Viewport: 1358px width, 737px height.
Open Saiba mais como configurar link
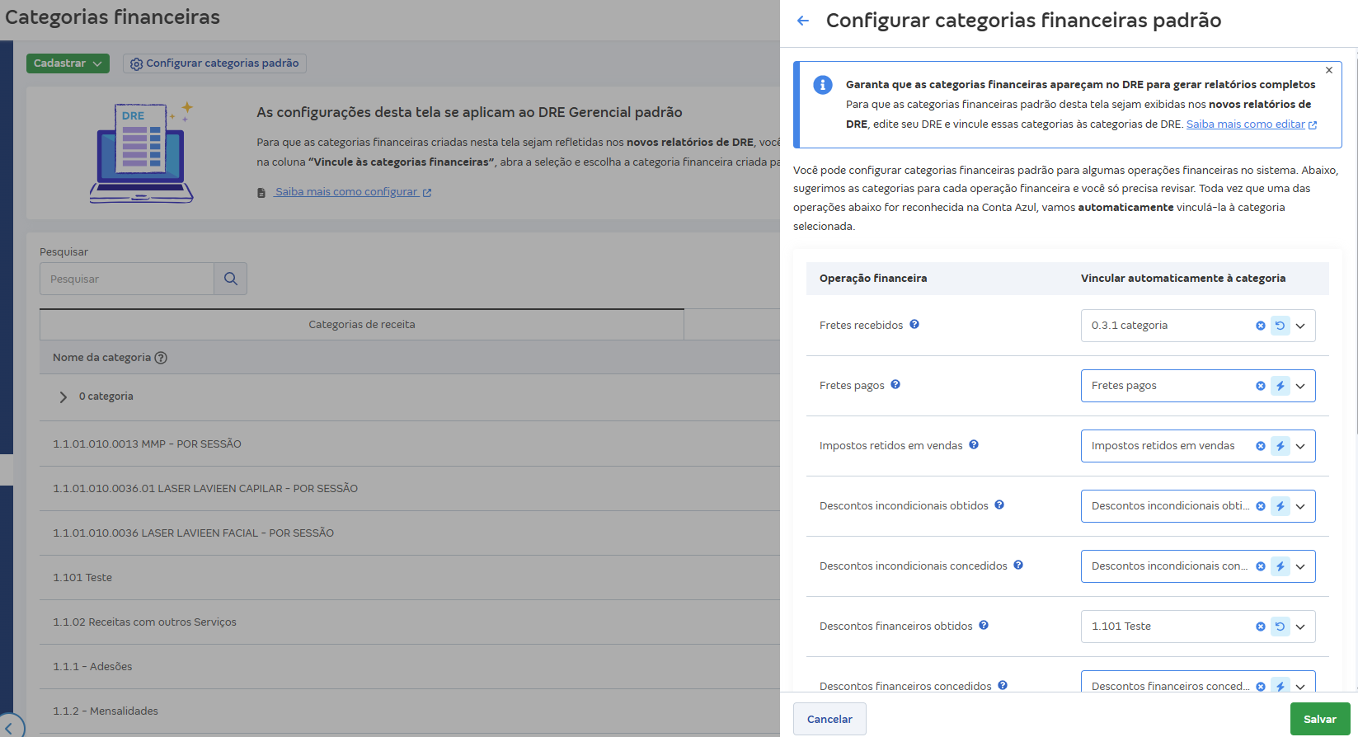pos(353,192)
